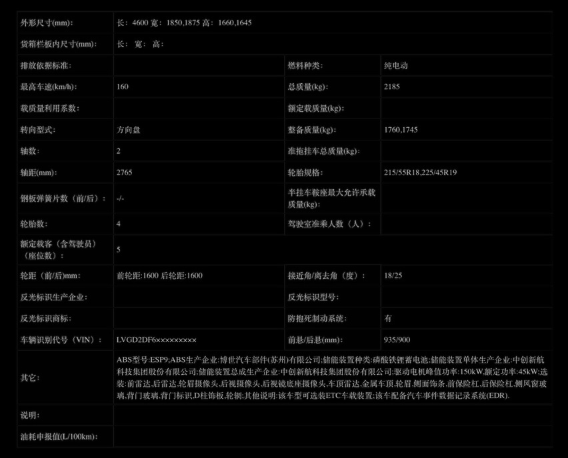Click the 车辆识别代号(VIN) label
This screenshot has height=458, width=568.
pyautogui.click(x=61, y=340)
